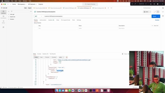Screen dimensions: 165x93
Task: Open WhatsApp from the dock
Action: coord(70,90)
